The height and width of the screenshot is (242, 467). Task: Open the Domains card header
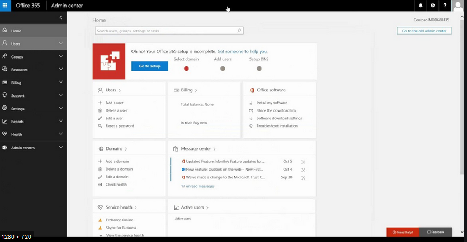(113, 149)
